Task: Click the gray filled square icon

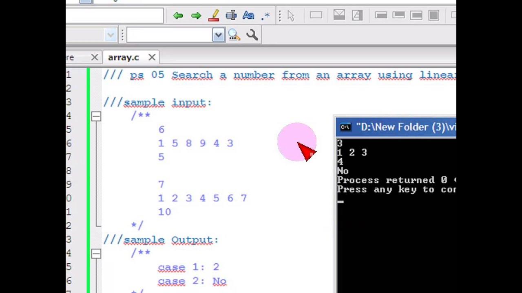Action: (x=434, y=15)
